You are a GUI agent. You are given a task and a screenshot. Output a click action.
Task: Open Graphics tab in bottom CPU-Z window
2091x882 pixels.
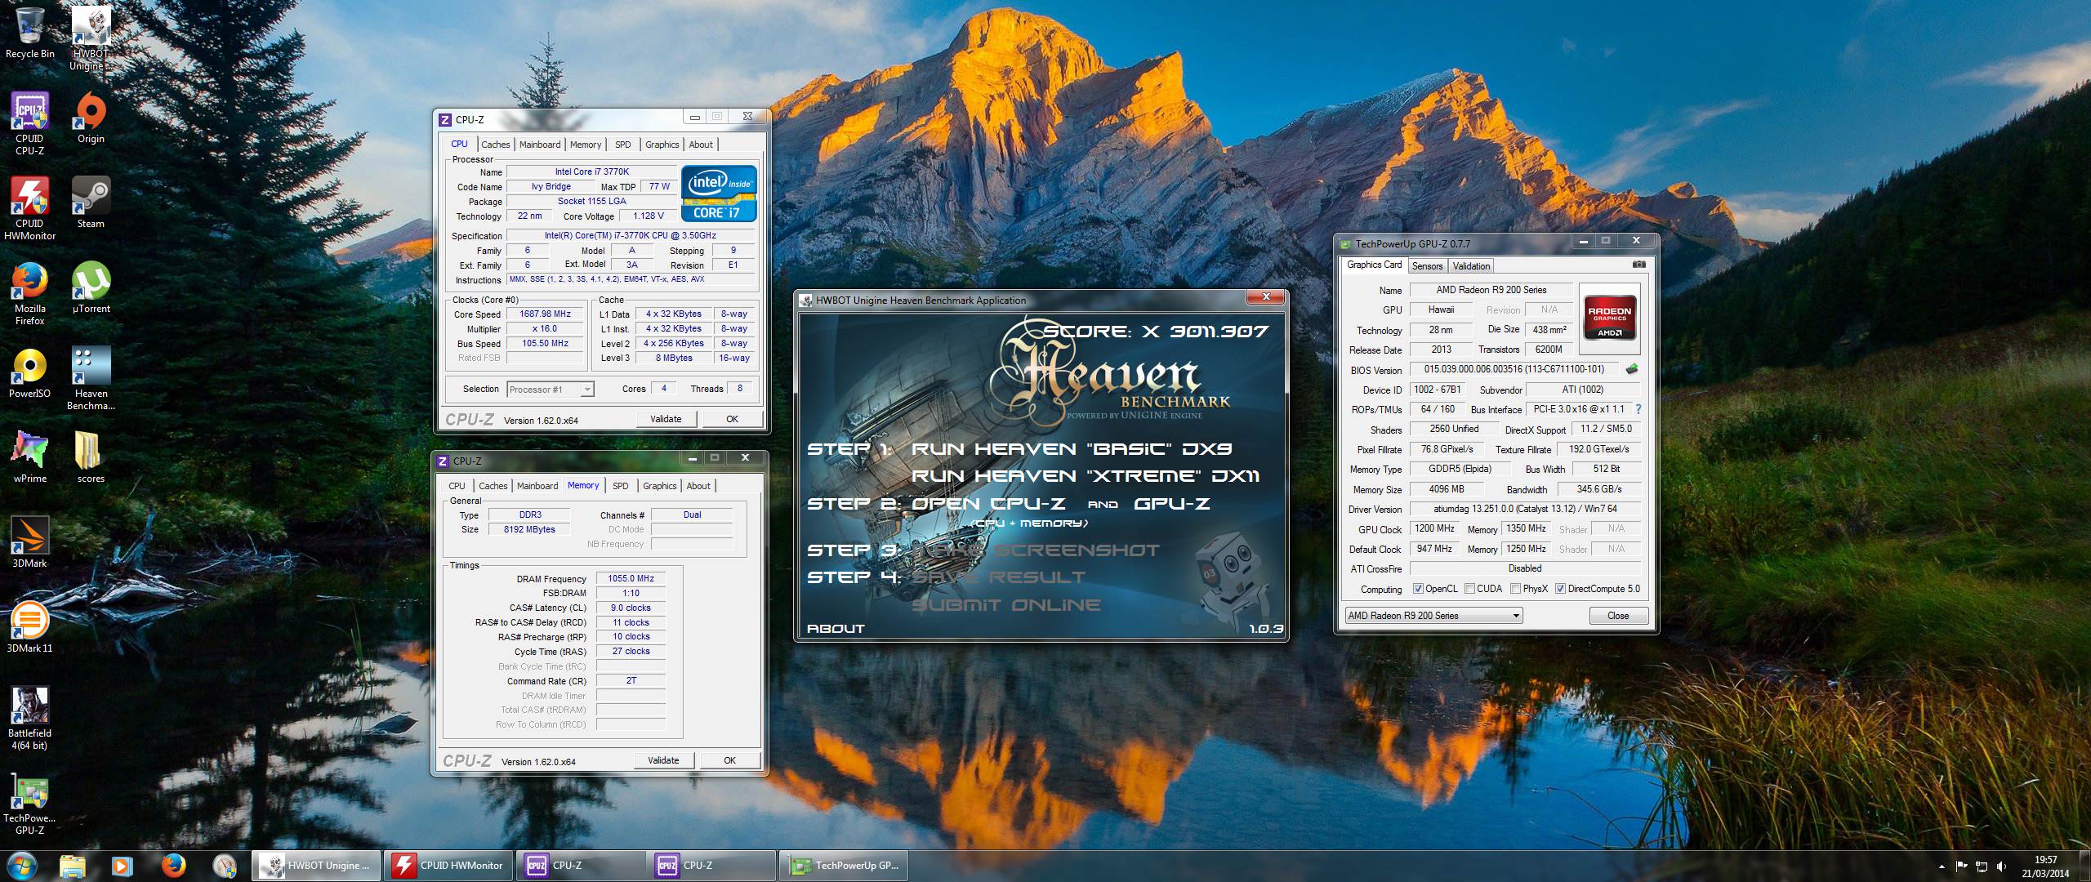(660, 486)
